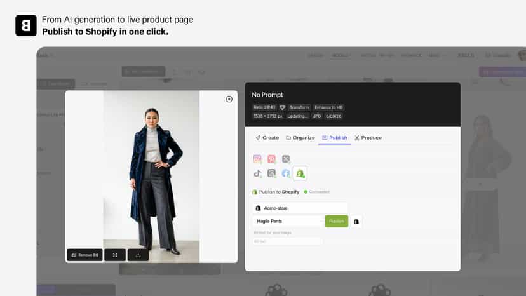
Task: Click the Shopify bag icon beside Publish
Action: coord(356,221)
